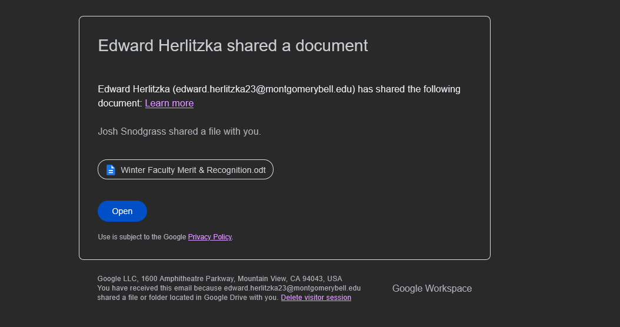The image size is (620, 327).
Task: Click the 'Edward Herlitzka shared a document' heading
Action: point(232,46)
